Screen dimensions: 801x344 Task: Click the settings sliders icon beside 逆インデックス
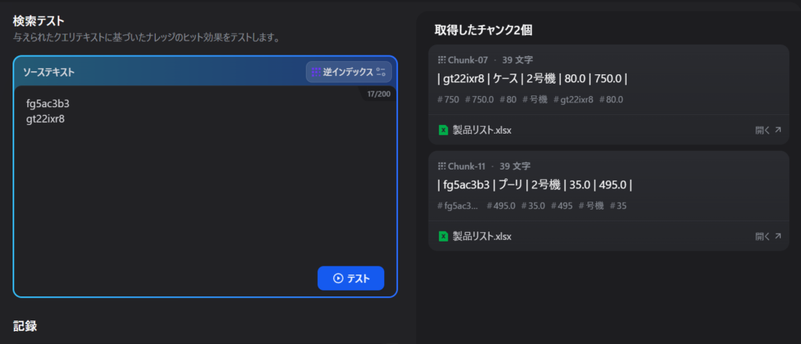click(x=381, y=72)
